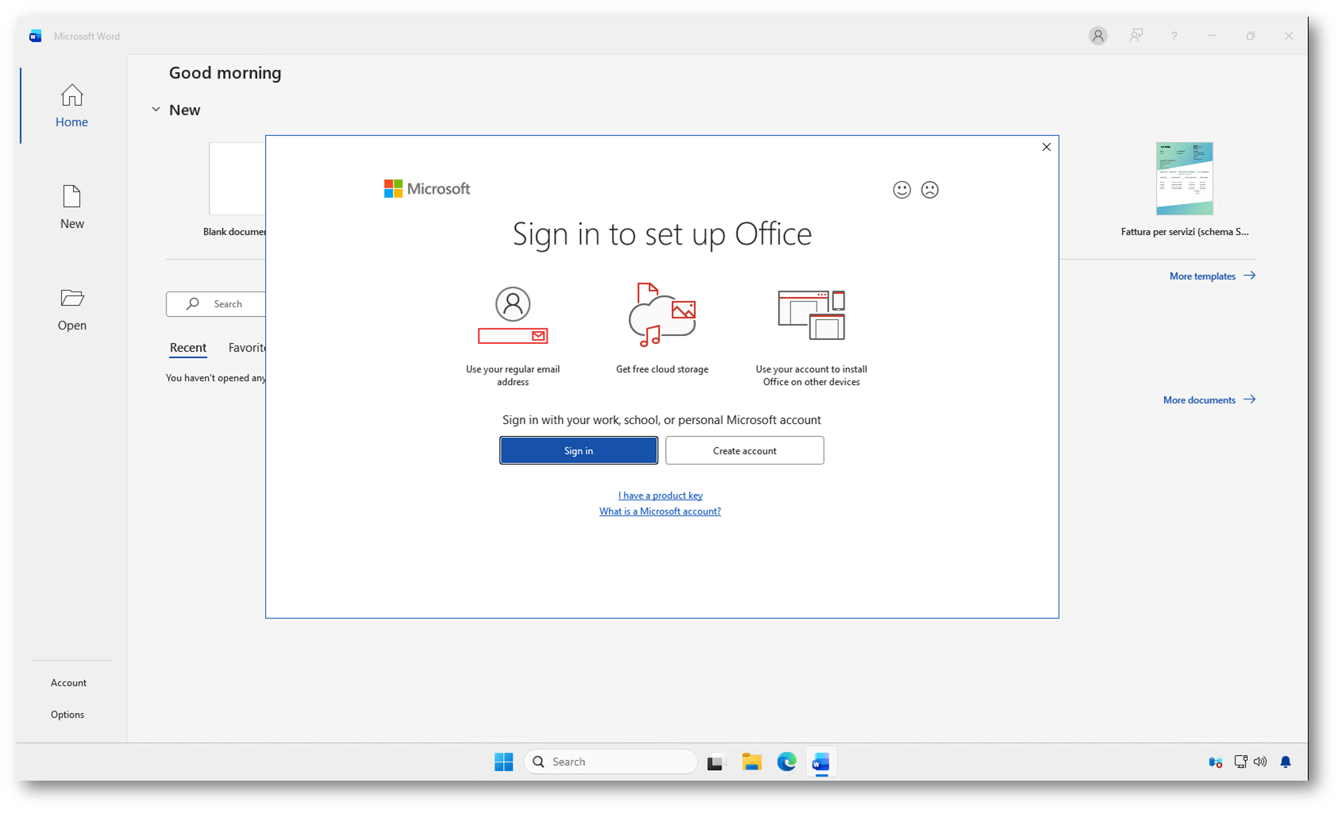Switch to the Recent tab
The width and height of the screenshot is (1342, 814).
(x=188, y=348)
